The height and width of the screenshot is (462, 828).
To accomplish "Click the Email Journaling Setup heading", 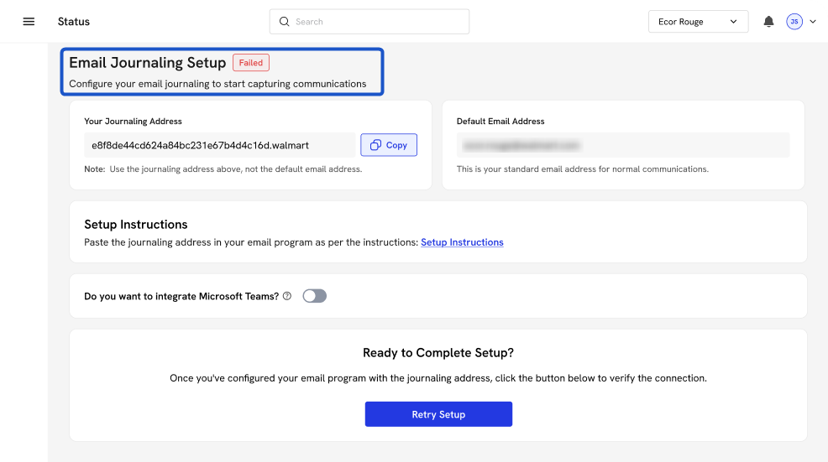I will (147, 63).
